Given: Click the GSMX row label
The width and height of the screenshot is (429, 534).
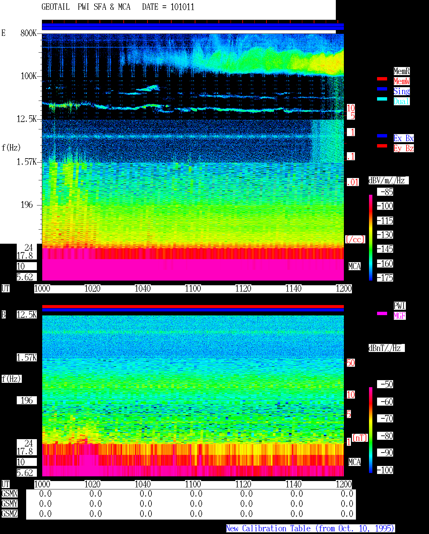Looking at the screenshot, I should (9, 494).
